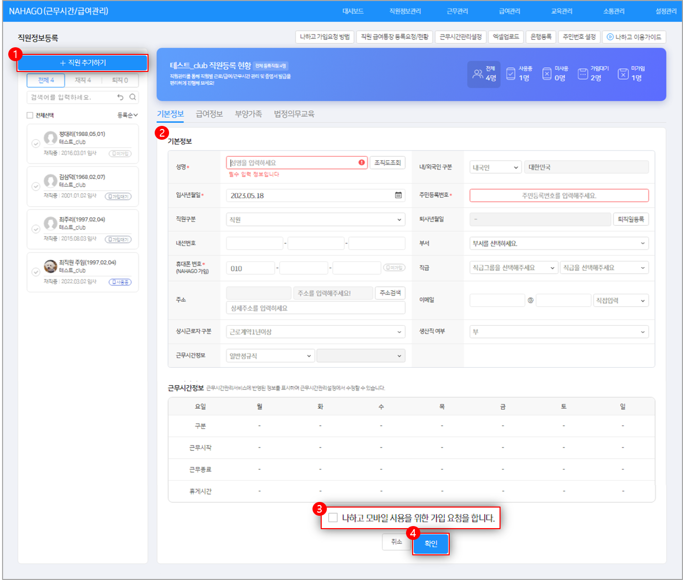Viewport: 683px width, 580px height.
Task: Open the 등록순 sort dropdown
Action: coord(127,115)
